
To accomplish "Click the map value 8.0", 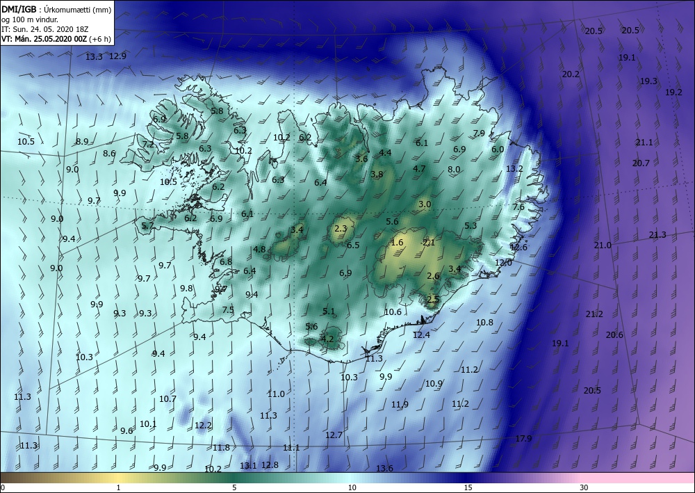I will (x=454, y=169).
